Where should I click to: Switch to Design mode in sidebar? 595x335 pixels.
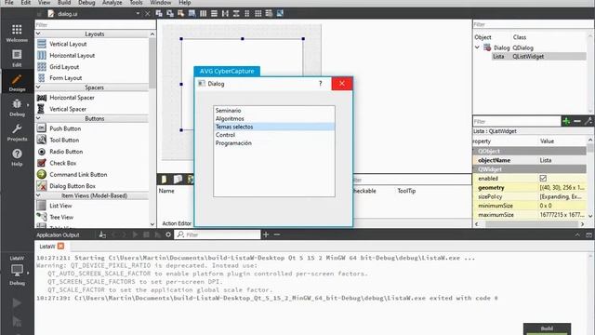tap(17, 83)
